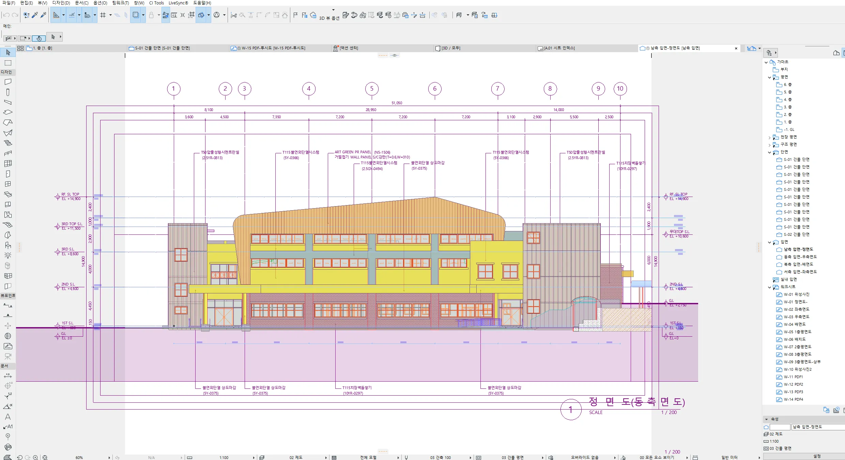Switch to the 3D / 모두 tab
Image resolution: width=845 pixels, height=460 pixels.
451,48
